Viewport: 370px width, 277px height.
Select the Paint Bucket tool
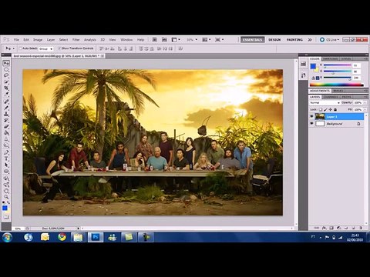pyautogui.click(x=6, y=133)
